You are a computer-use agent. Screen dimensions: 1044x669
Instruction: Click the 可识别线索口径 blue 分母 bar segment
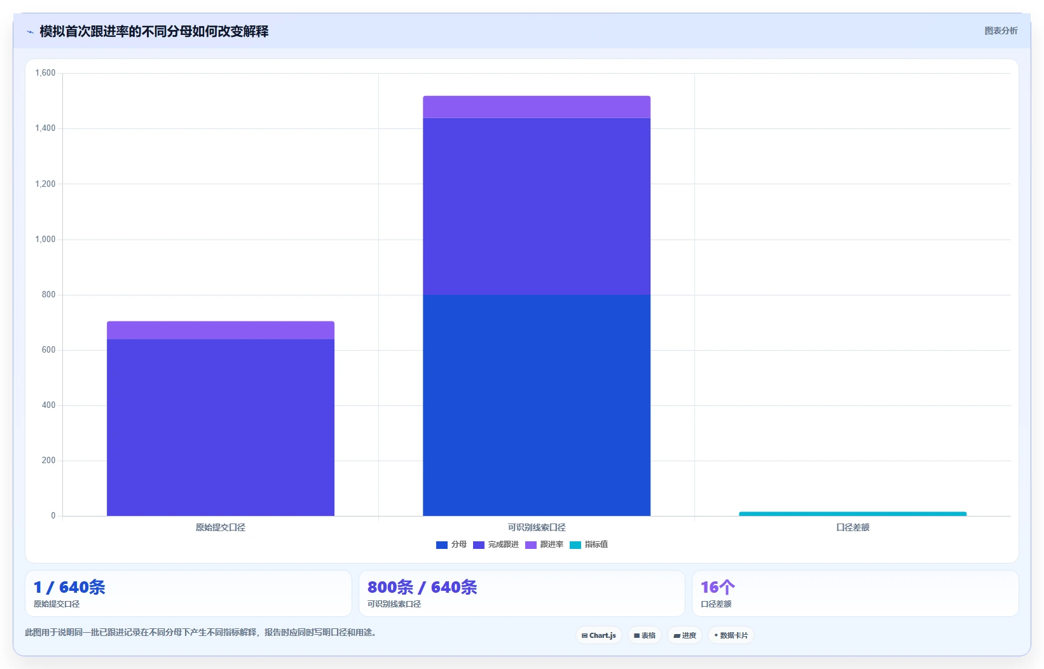537,405
